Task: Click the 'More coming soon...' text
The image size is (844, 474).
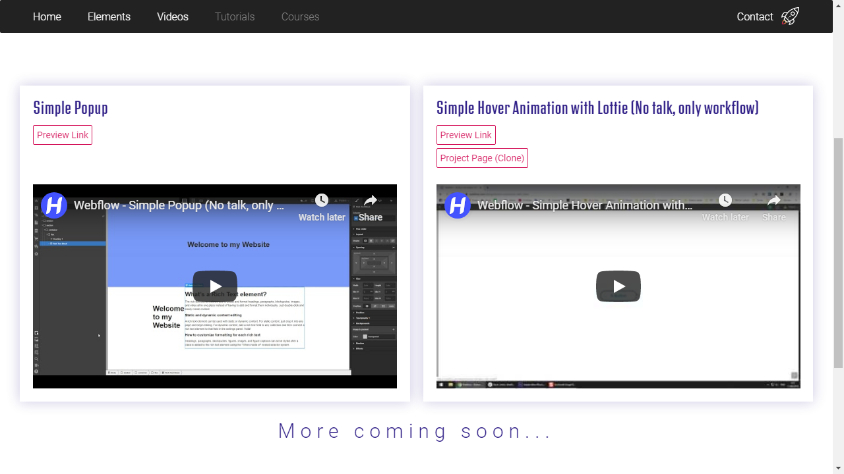Action: click(415, 431)
